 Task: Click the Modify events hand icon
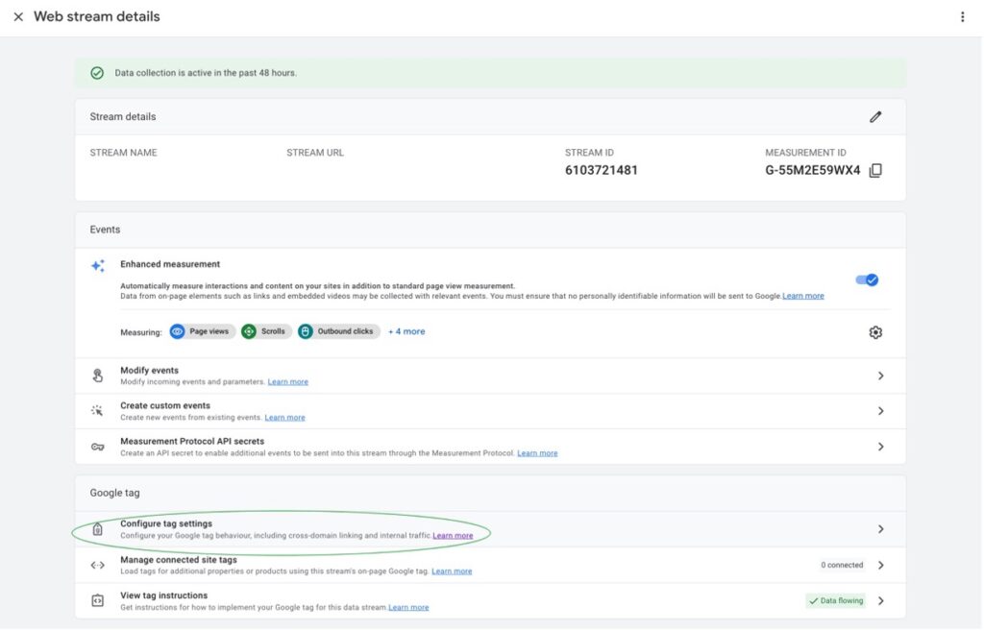(97, 376)
